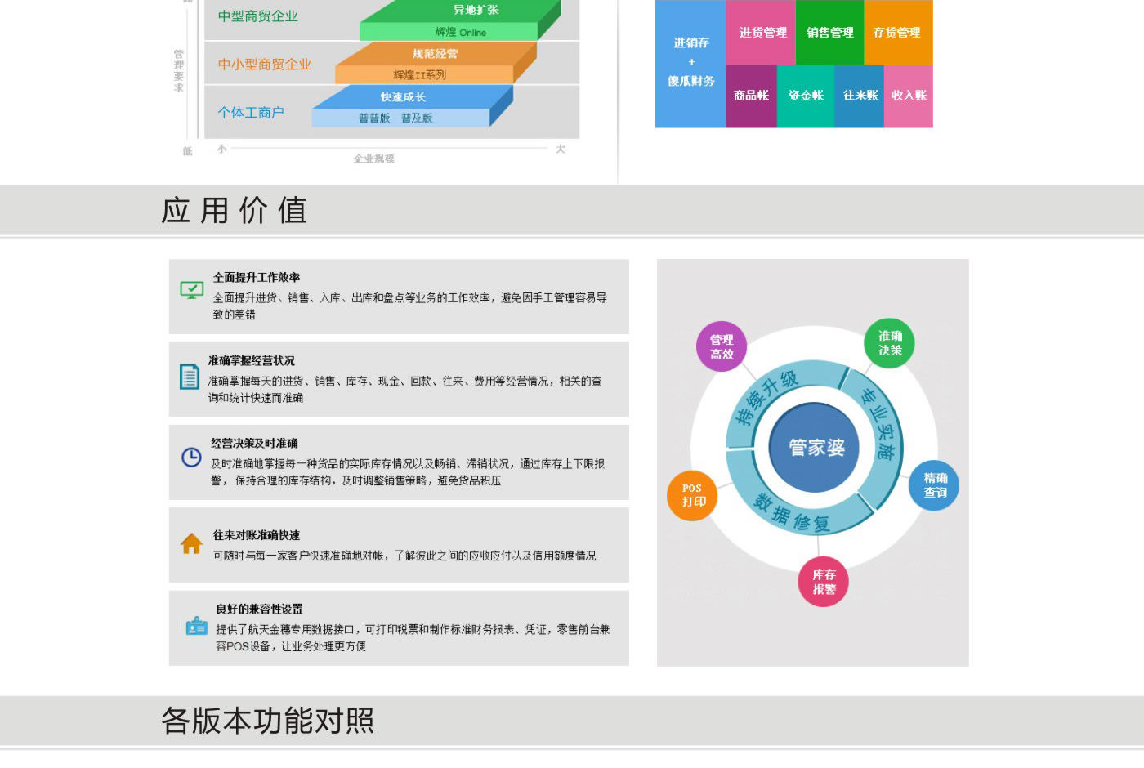Click description about 应收应付 and 信用额度
Viewport: 1144px width, 768px height.
404,556
